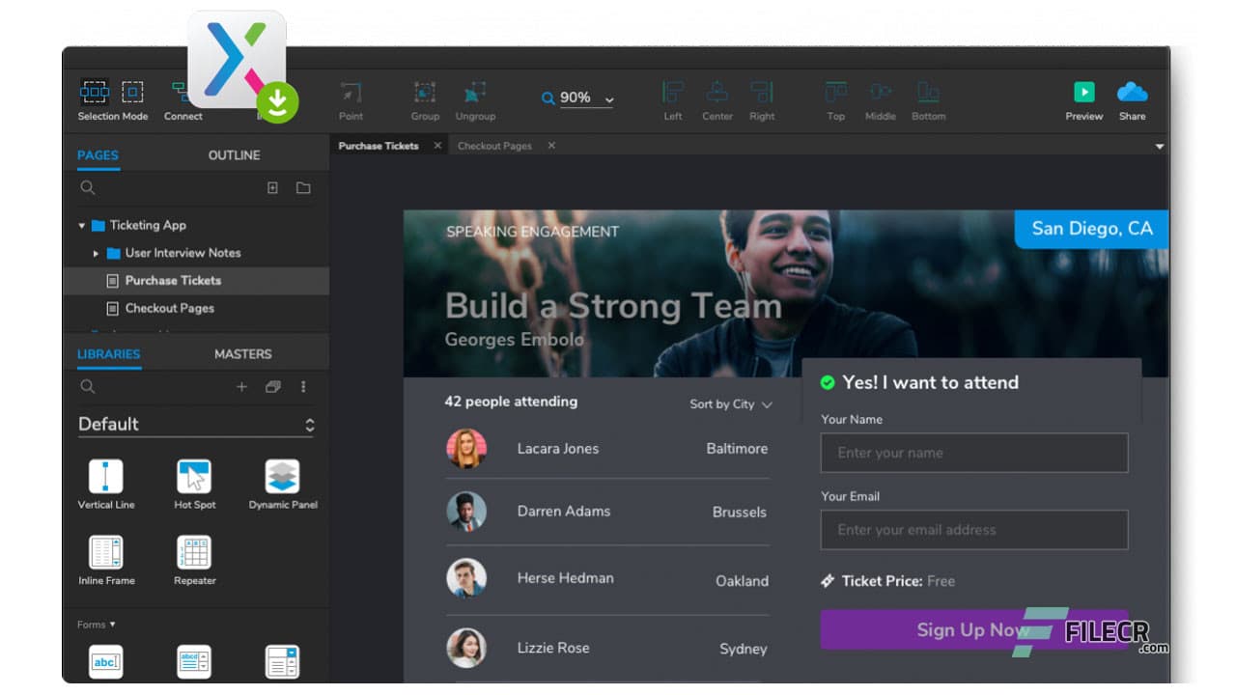This screenshot has width=1236, height=695.
Task: Click the Ungroup icon
Action: pyautogui.click(x=474, y=95)
